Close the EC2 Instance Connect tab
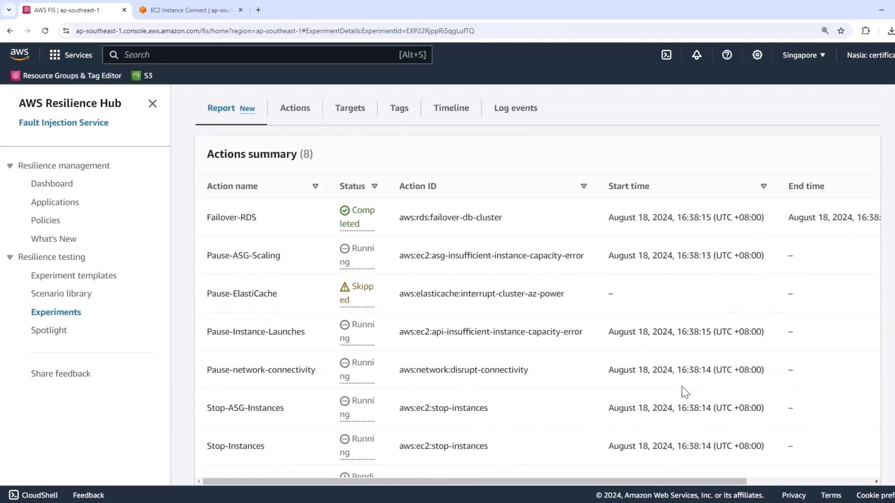 pyautogui.click(x=241, y=10)
